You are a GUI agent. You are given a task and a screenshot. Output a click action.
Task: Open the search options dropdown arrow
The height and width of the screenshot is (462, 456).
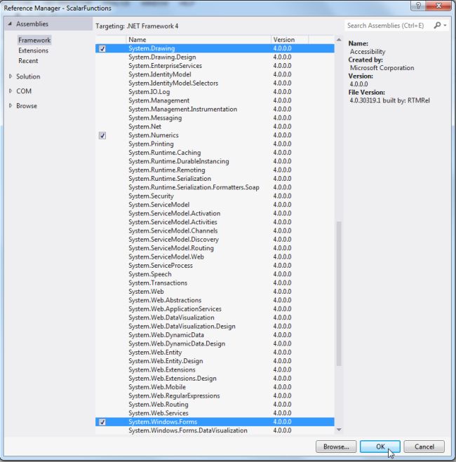pyautogui.click(x=445, y=26)
